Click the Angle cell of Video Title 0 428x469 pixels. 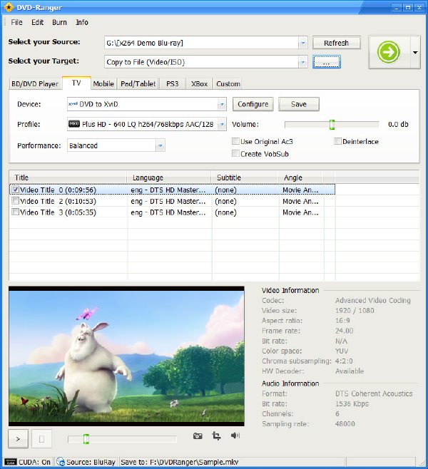[300, 190]
